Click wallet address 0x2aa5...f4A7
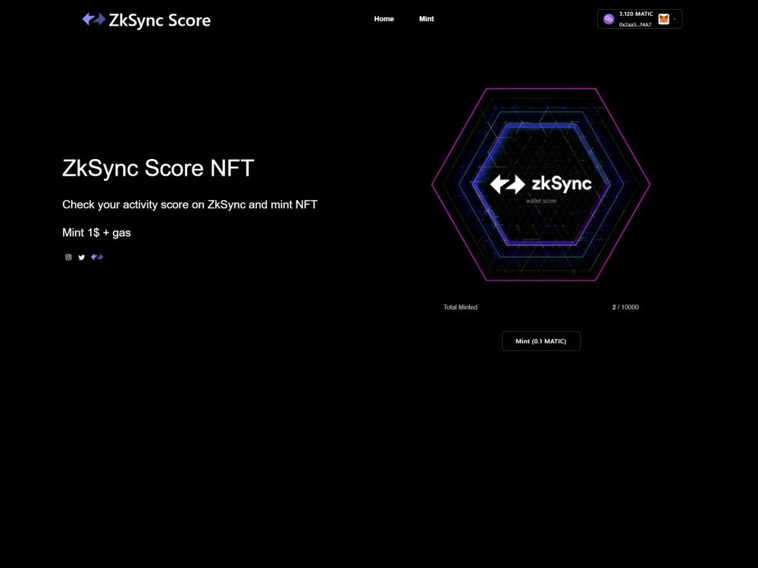The width and height of the screenshot is (758, 568). (x=634, y=25)
